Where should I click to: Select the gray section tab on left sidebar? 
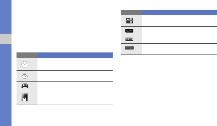(x=6, y=39)
